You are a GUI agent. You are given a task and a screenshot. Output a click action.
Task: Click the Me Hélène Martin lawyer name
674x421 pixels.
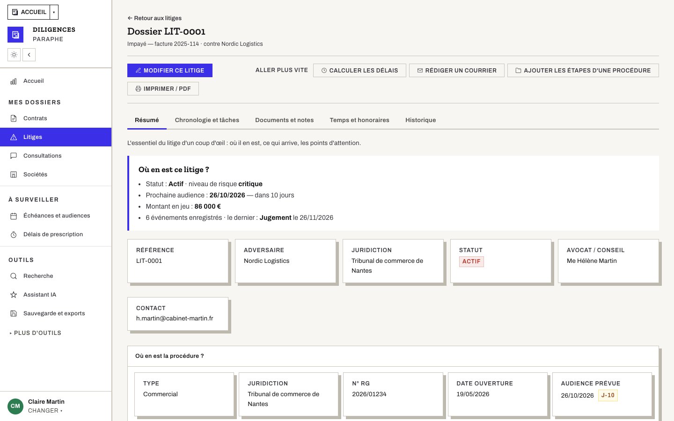click(x=592, y=261)
